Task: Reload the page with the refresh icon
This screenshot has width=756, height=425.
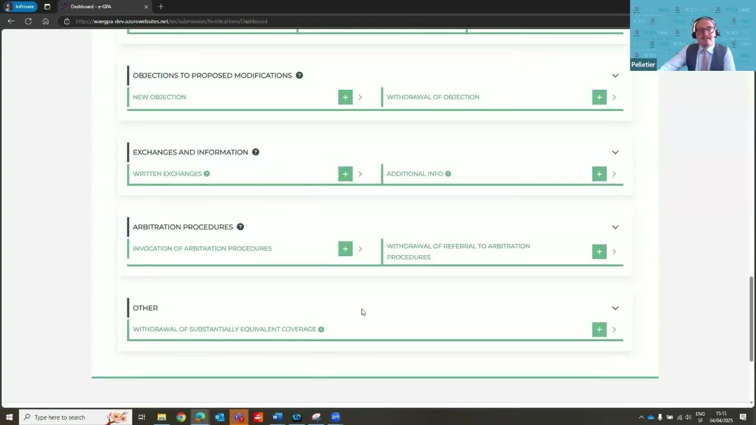Action: tap(28, 21)
